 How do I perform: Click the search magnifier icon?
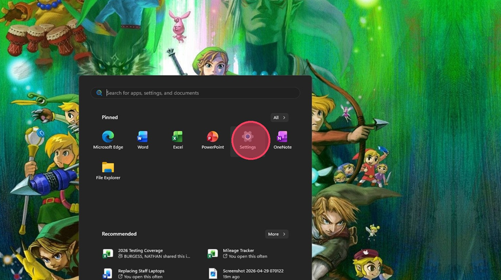tap(99, 93)
